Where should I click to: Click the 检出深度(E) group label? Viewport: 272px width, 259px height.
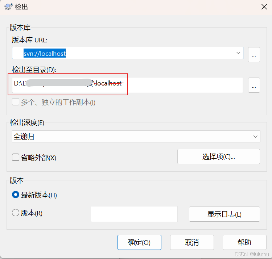[x=27, y=123]
